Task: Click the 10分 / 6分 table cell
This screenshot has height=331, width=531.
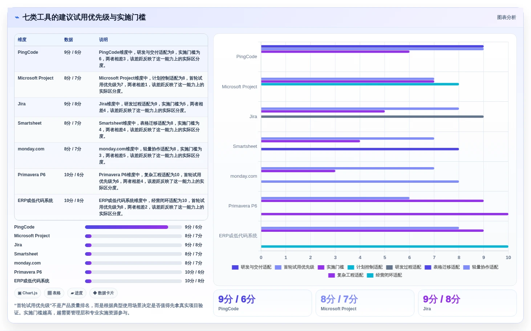Action: tap(74, 175)
